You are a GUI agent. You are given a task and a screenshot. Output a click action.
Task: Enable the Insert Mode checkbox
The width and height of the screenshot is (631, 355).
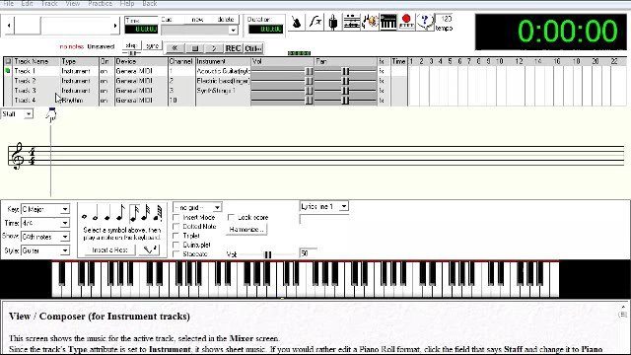coord(175,217)
